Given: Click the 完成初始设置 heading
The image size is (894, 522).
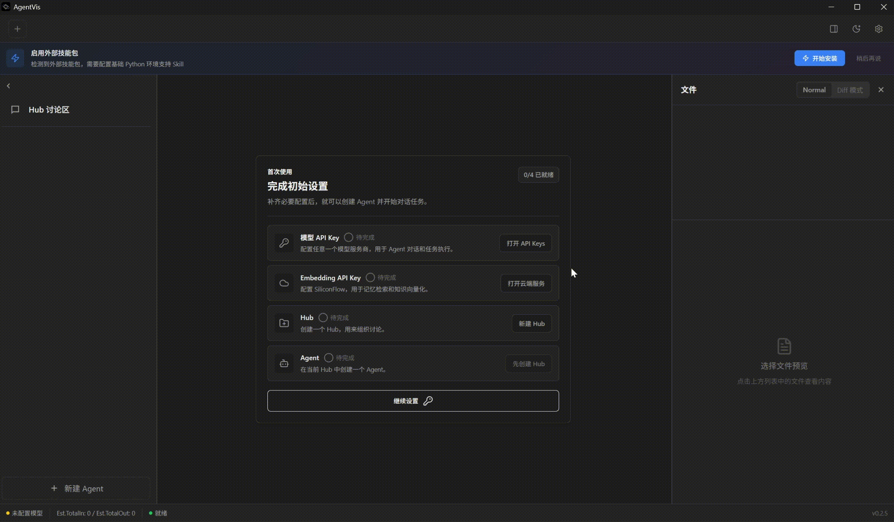Looking at the screenshot, I should coord(297,186).
